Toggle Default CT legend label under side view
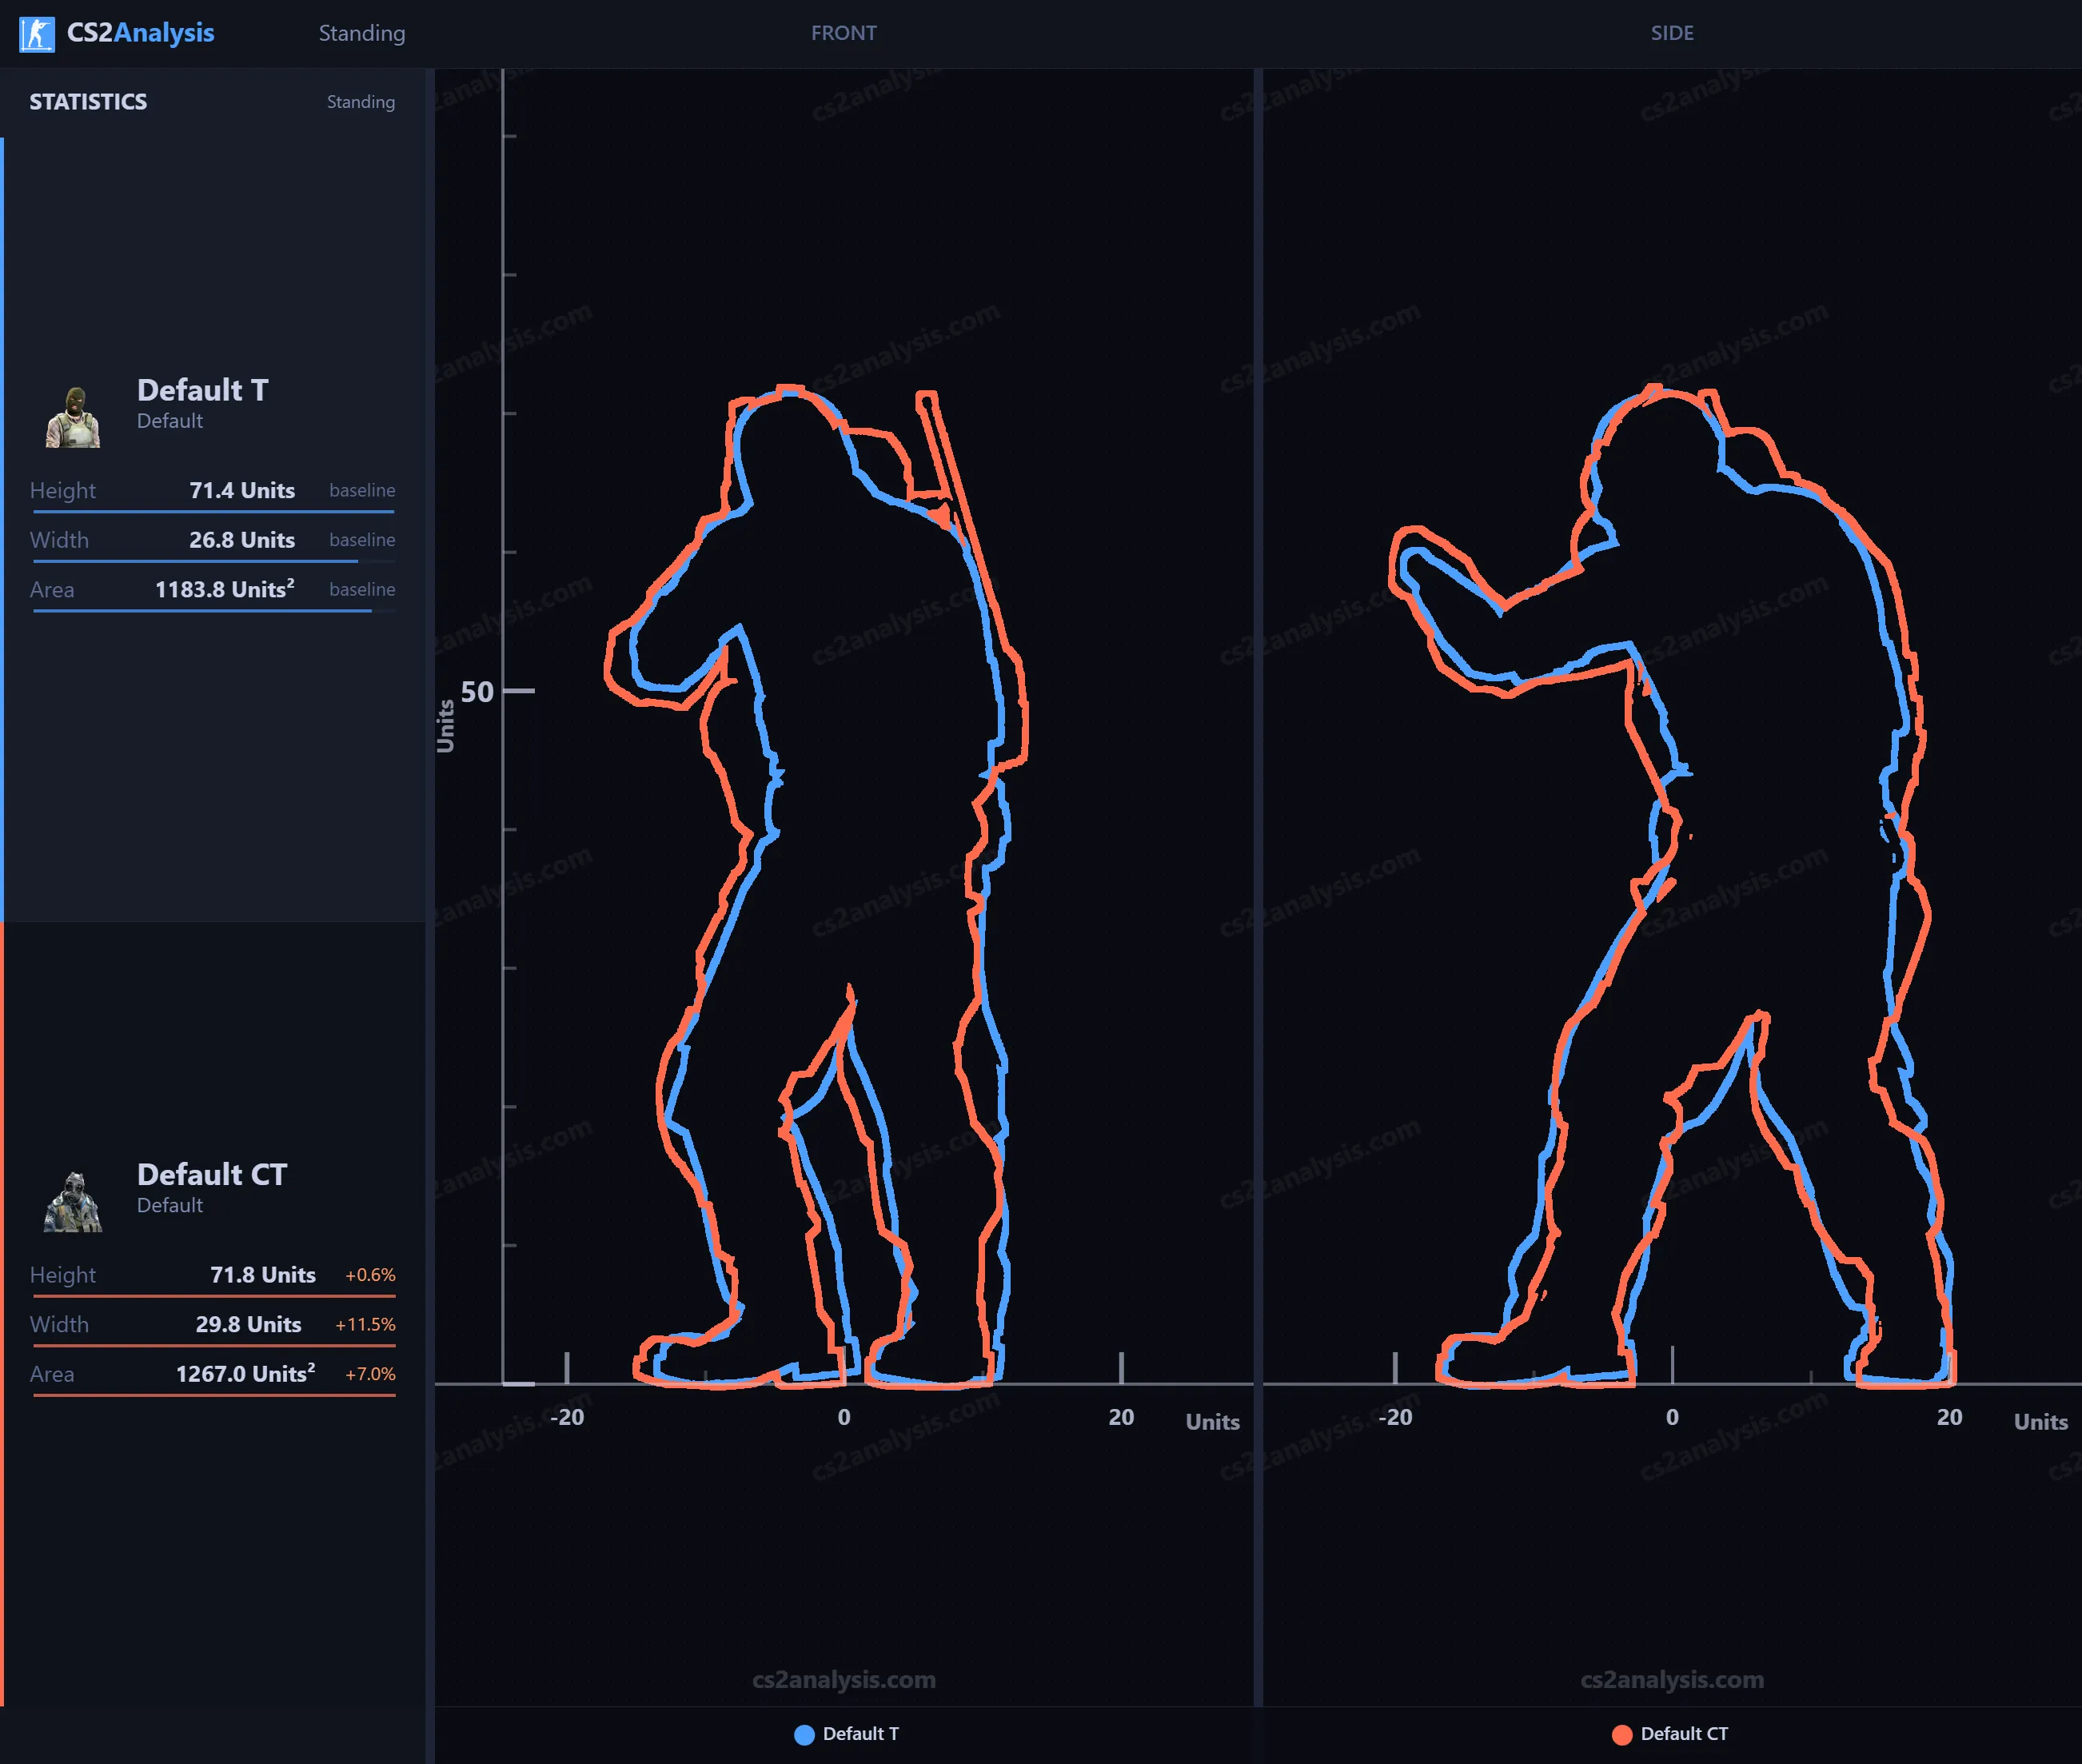2082x1764 pixels. pos(1684,1734)
